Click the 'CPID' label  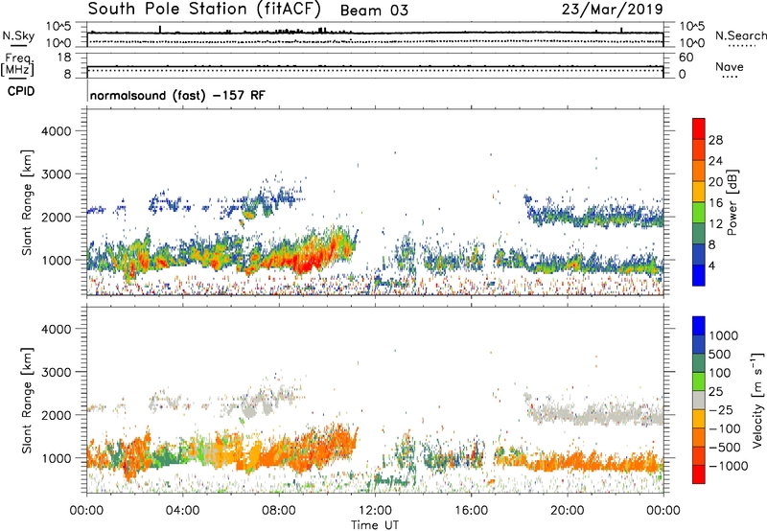21,91
